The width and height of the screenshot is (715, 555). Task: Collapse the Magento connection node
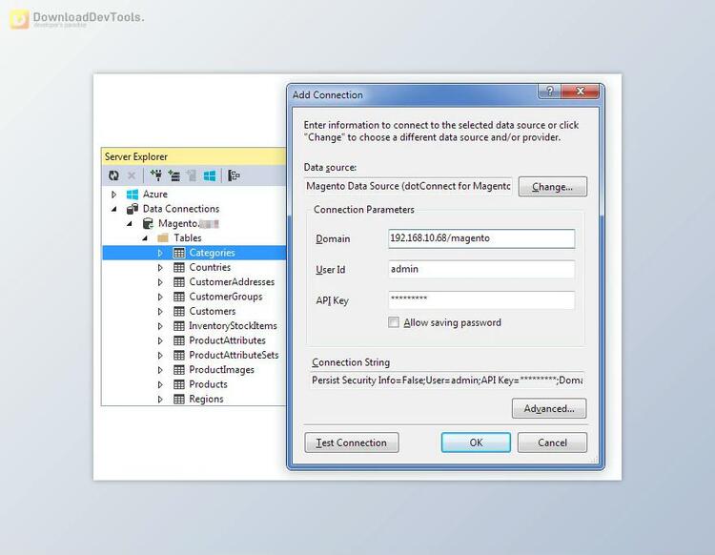pos(130,223)
